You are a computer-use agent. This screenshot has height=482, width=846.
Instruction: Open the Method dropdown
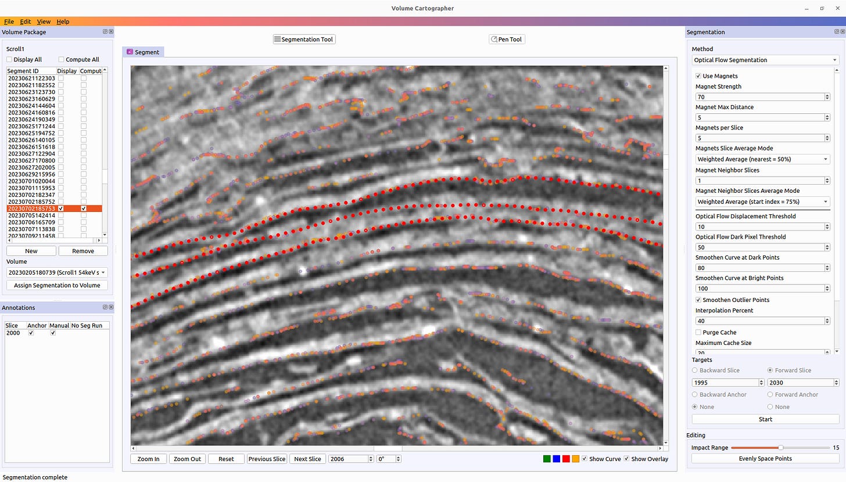(x=765, y=60)
